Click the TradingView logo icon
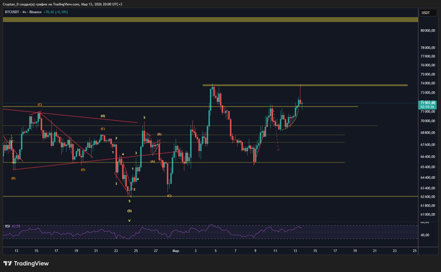 [8, 263]
